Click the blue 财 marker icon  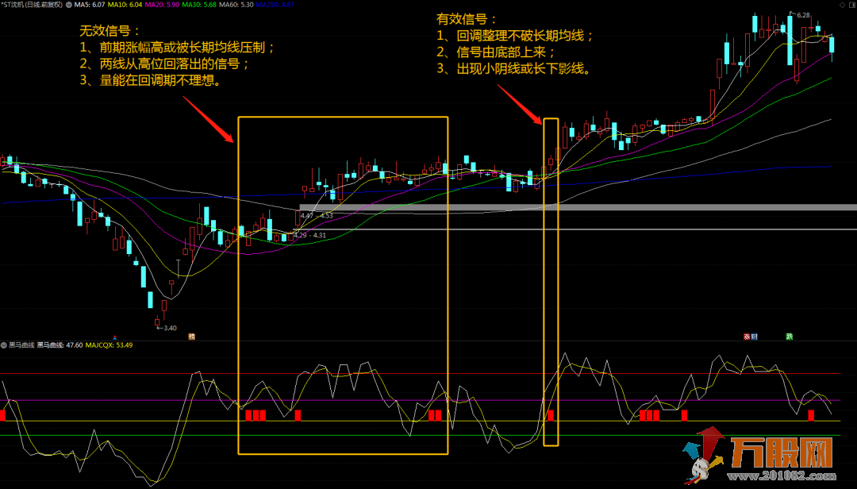[x=754, y=337]
